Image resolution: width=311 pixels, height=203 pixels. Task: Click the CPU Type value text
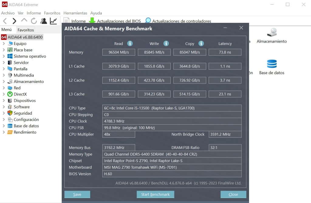tap(149, 108)
